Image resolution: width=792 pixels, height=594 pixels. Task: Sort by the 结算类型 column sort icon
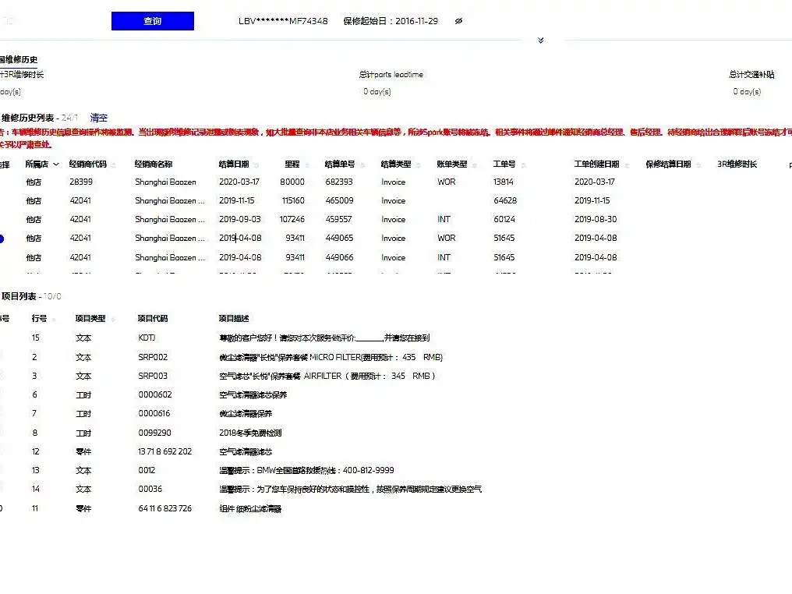tap(419, 164)
